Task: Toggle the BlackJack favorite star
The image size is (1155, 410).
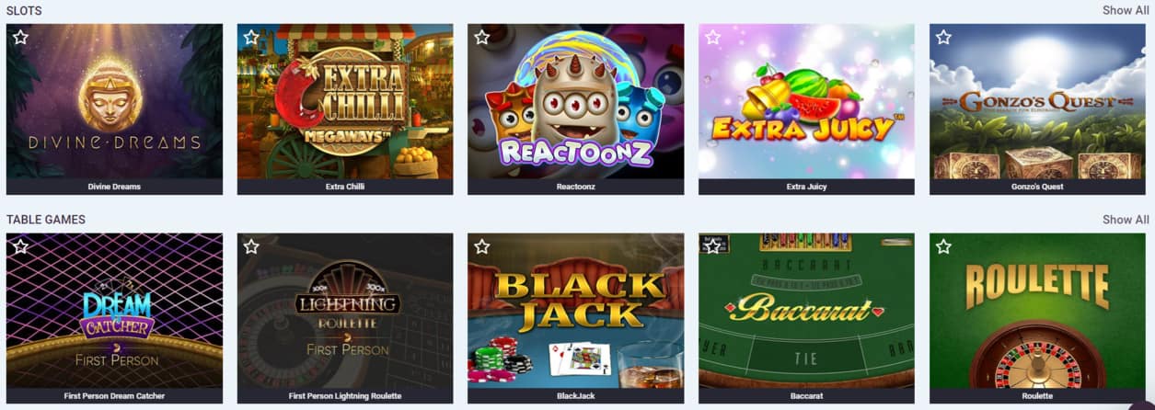Action: (481, 246)
